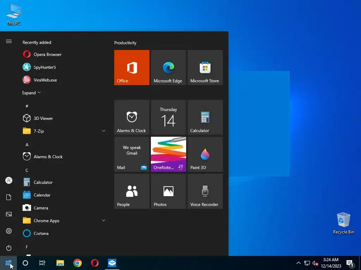Open the Chrome Apps folder entry
Viewport: 361px width, 270px height.
[63, 221]
